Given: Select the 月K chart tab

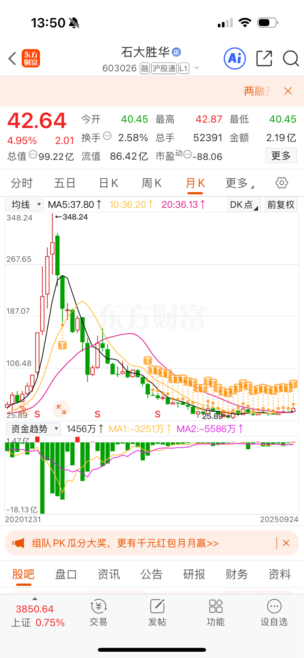Looking at the screenshot, I should coord(195,183).
